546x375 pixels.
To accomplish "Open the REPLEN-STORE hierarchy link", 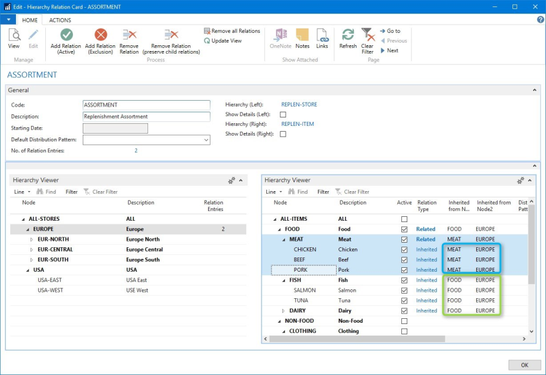I will click(x=299, y=105).
